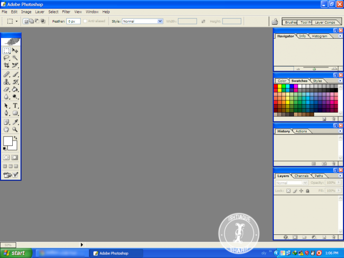The height and width of the screenshot is (258, 344).
Task: Pick the pure red swatch
Action: point(276,86)
